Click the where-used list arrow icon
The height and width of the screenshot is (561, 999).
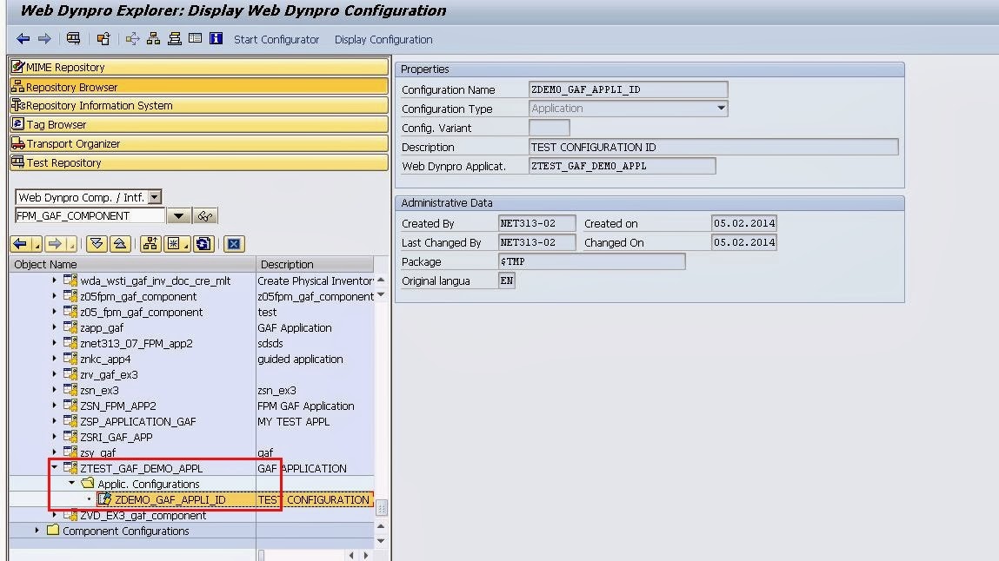[x=132, y=39]
